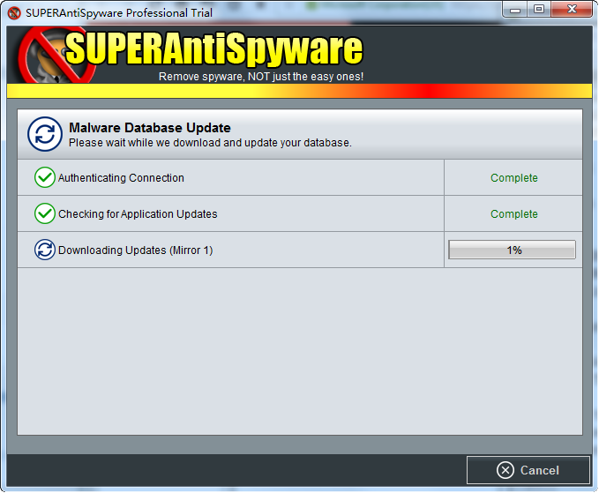Click the Cancel button
Screen dimensions: 599x493
pos(528,470)
